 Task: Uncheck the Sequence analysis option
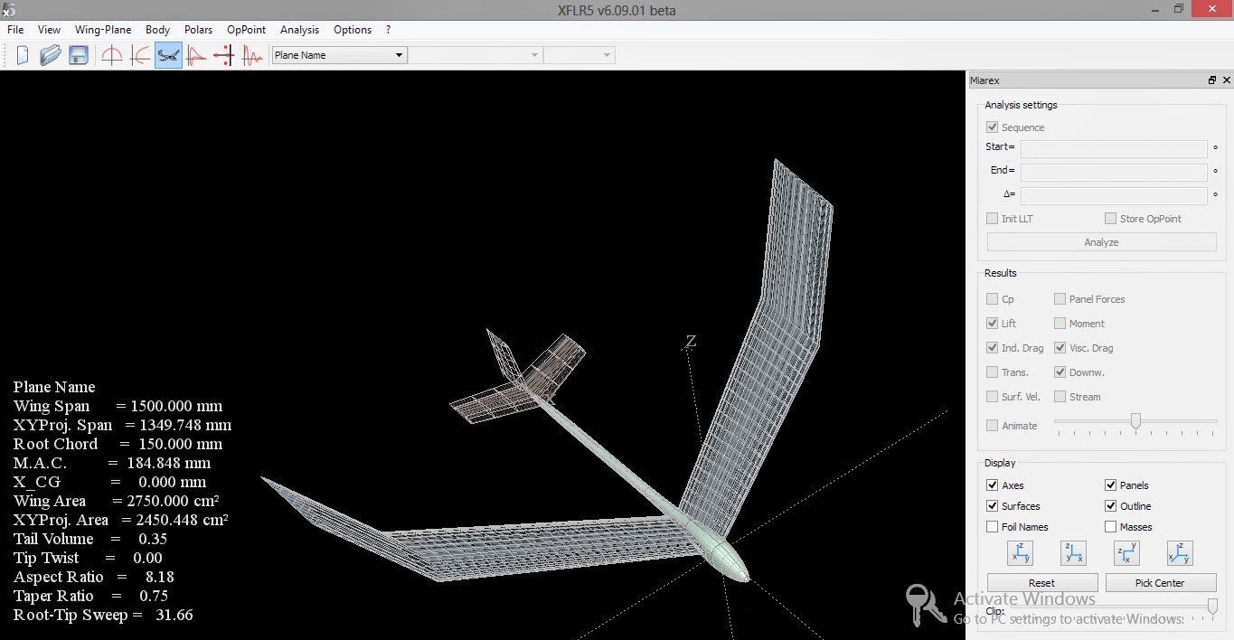[991, 127]
